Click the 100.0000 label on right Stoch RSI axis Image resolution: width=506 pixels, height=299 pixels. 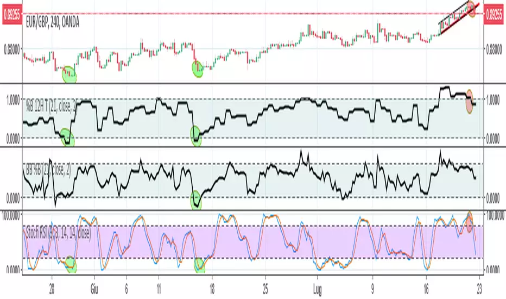[x=495, y=215]
